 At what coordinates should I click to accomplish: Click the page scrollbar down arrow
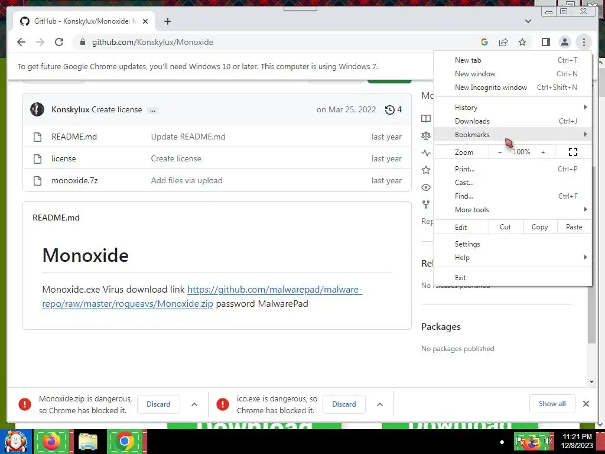[x=592, y=382]
